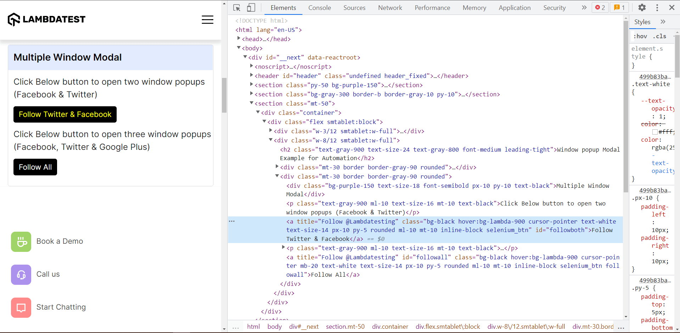Expand the head element node
The width and height of the screenshot is (680, 333).
[x=239, y=39]
